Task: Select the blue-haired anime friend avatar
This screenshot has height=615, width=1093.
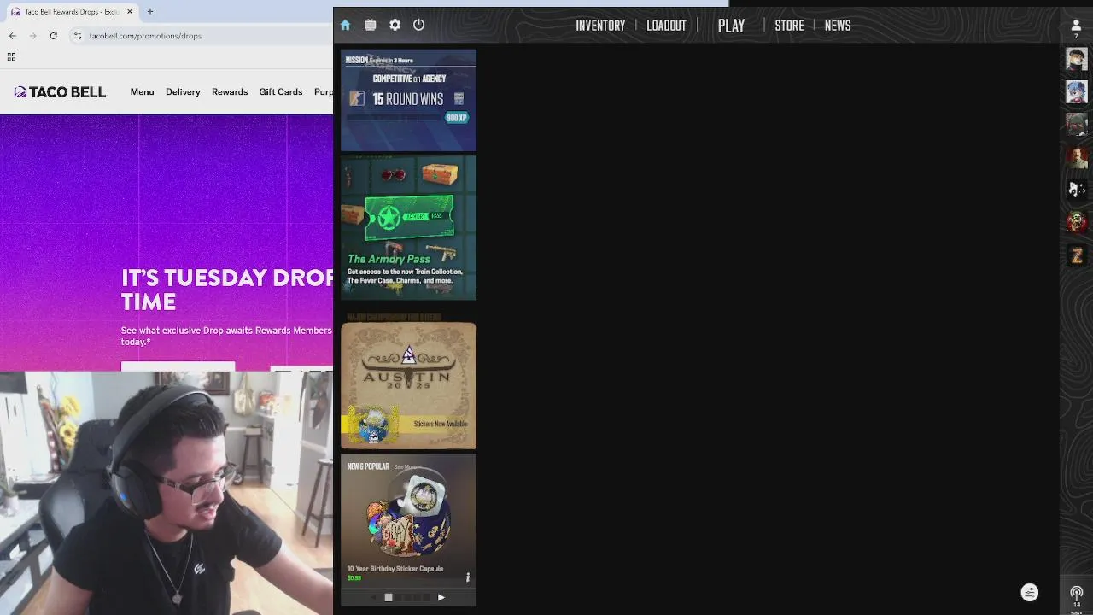Action: (x=1076, y=91)
